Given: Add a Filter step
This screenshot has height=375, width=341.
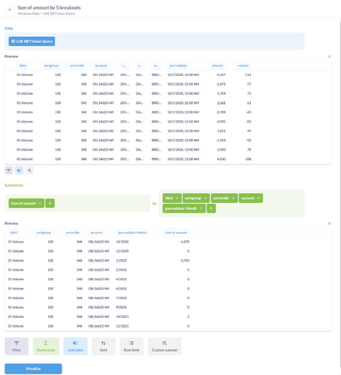Looking at the screenshot, I should [17, 346].
